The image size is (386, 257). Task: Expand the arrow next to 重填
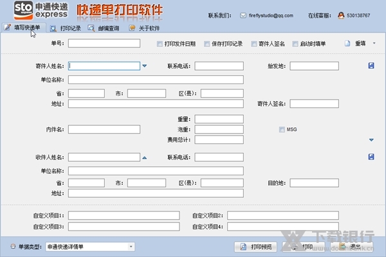(374, 43)
